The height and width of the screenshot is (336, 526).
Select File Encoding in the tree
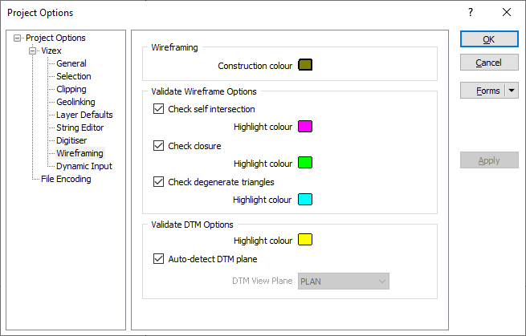coord(66,179)
